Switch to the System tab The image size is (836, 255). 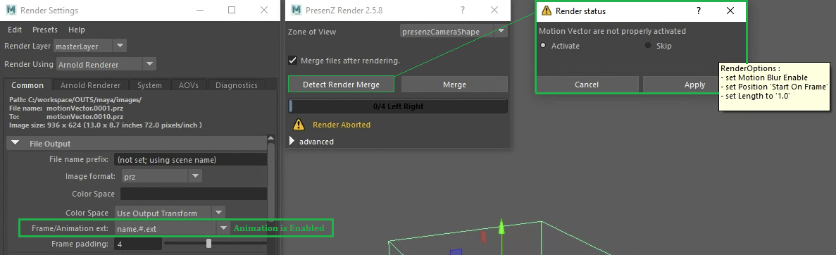[x=149, y=85]
